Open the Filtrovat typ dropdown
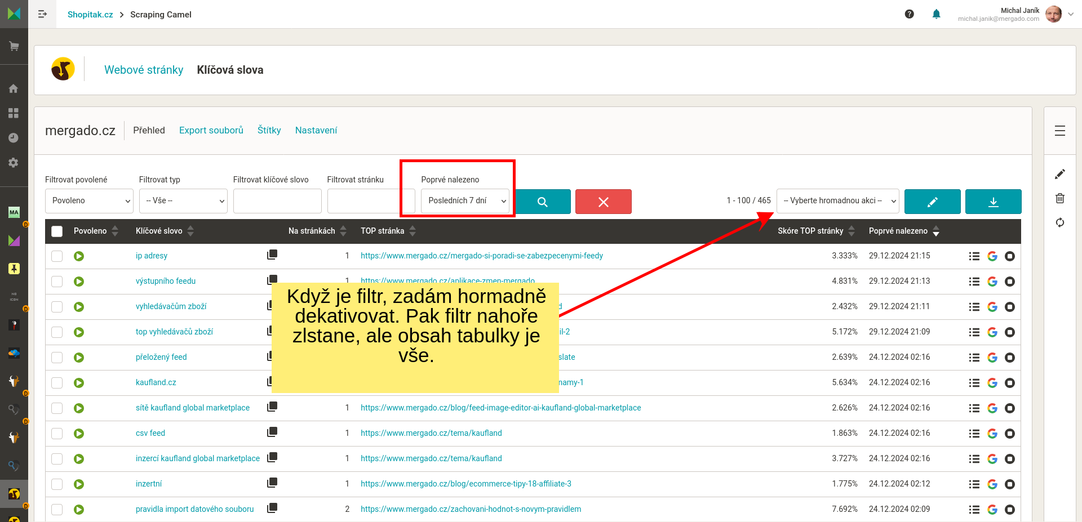Viewport: 1082px width, 522px height. (183, 201)
